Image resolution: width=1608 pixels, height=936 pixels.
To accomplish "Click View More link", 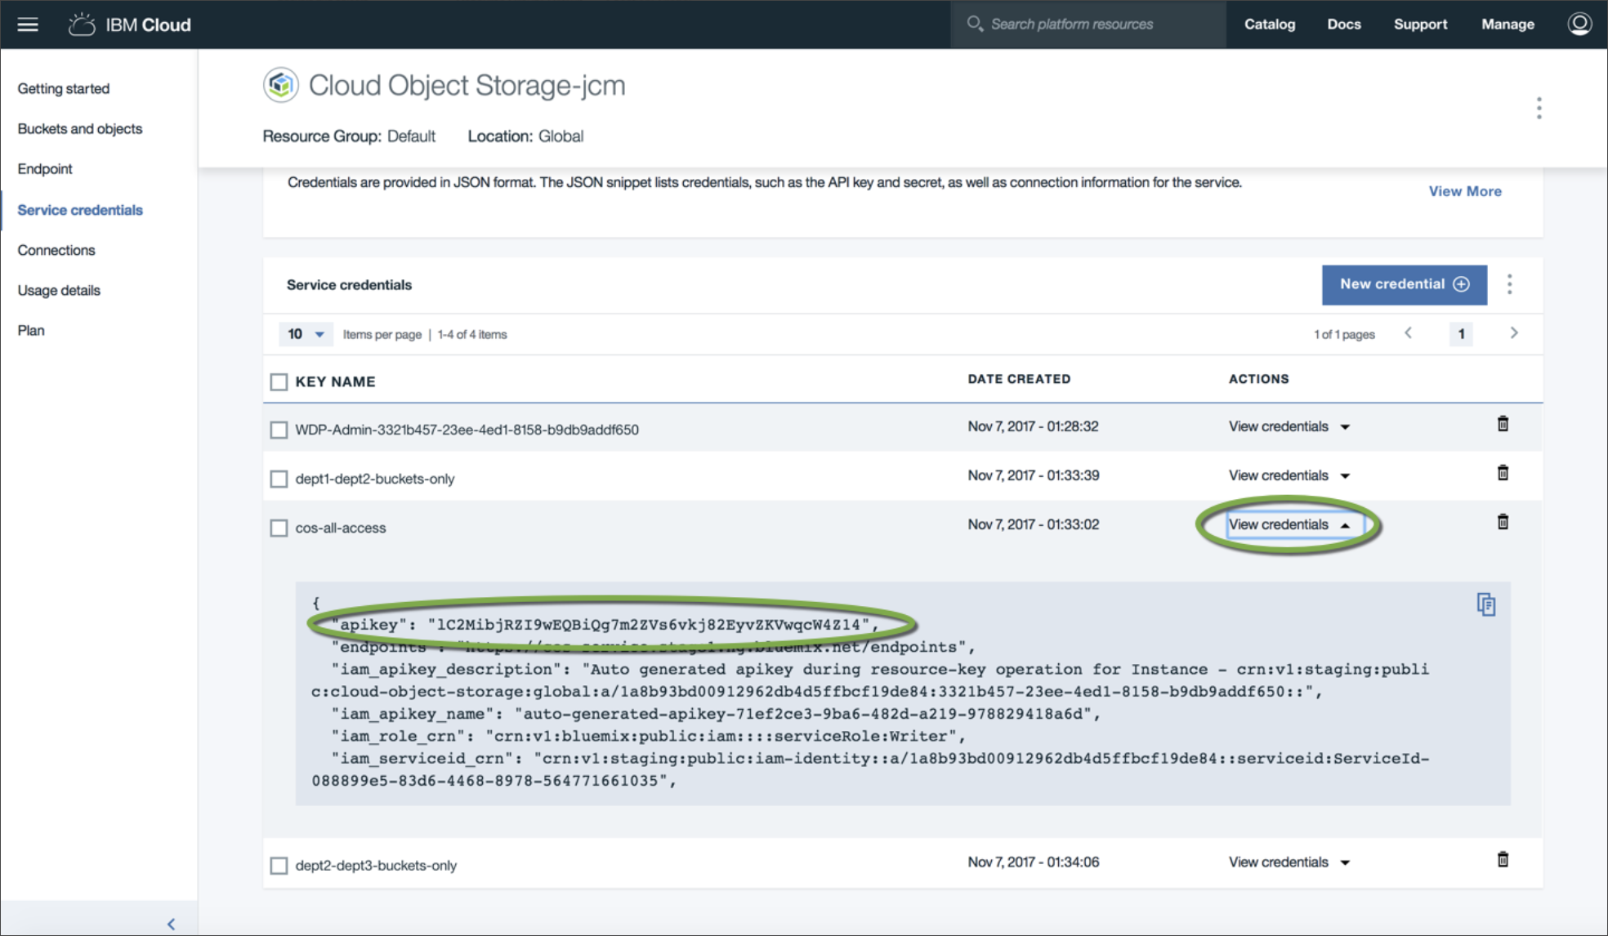I will click(1465, 192).
